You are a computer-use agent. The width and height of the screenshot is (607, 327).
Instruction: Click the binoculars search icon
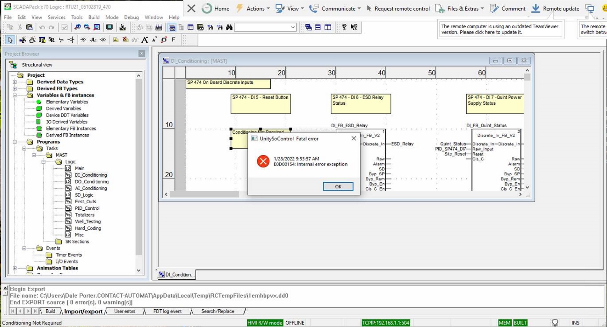(229, 27)
